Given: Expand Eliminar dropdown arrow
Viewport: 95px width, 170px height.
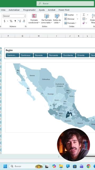Looking at the screenshot, I should point(77,19).
